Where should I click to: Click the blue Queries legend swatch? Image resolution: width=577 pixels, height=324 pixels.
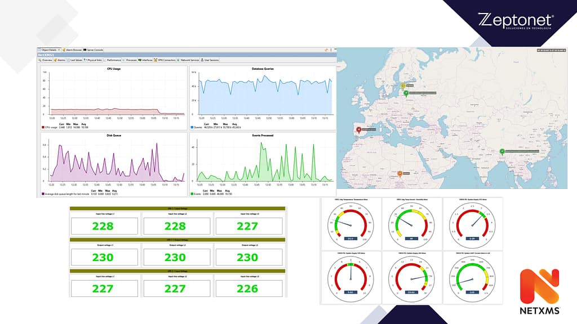coord(192,127)
